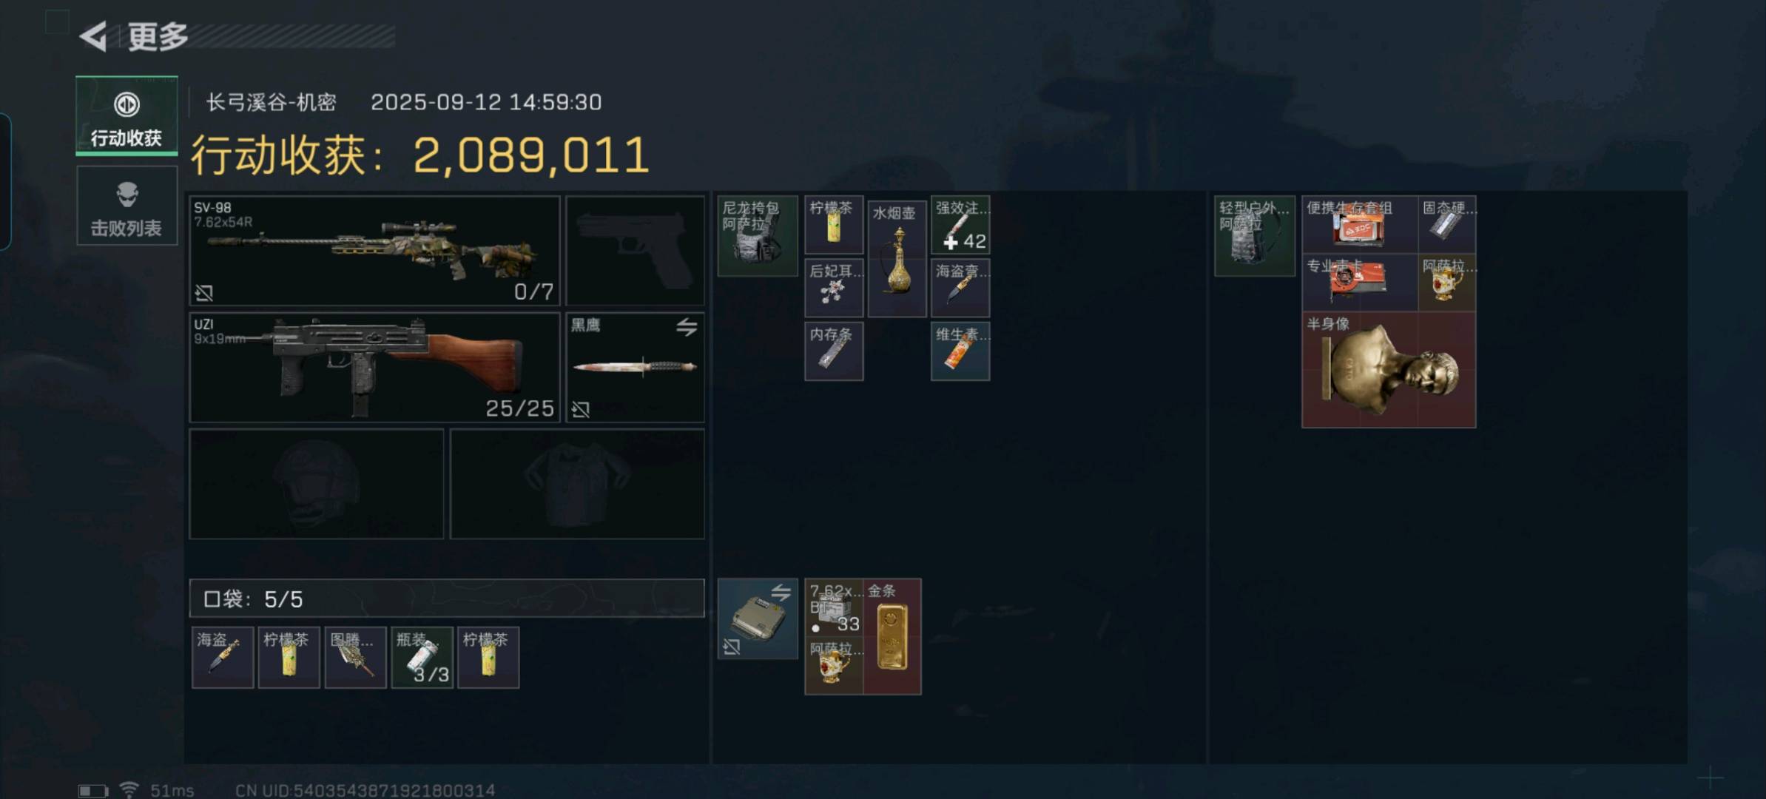This screenshot has height=799, width=1766.
Task: Select the 水烟壶 hookah item
Action: point(897,259)
